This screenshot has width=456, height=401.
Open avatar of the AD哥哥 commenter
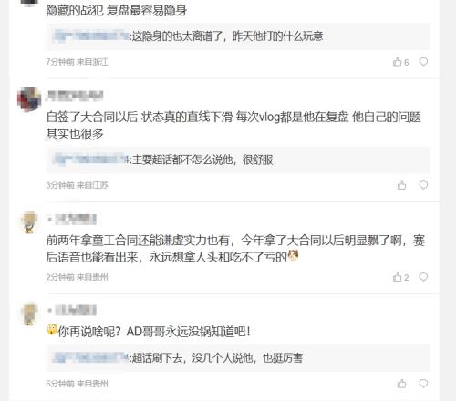tap(29, 314)
